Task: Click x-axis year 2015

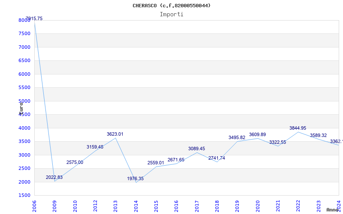Action: coord(156,206)
